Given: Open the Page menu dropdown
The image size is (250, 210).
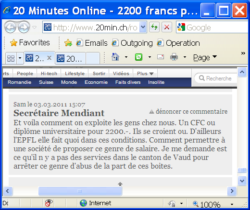Looking at the screenshot, I should 205,57.
